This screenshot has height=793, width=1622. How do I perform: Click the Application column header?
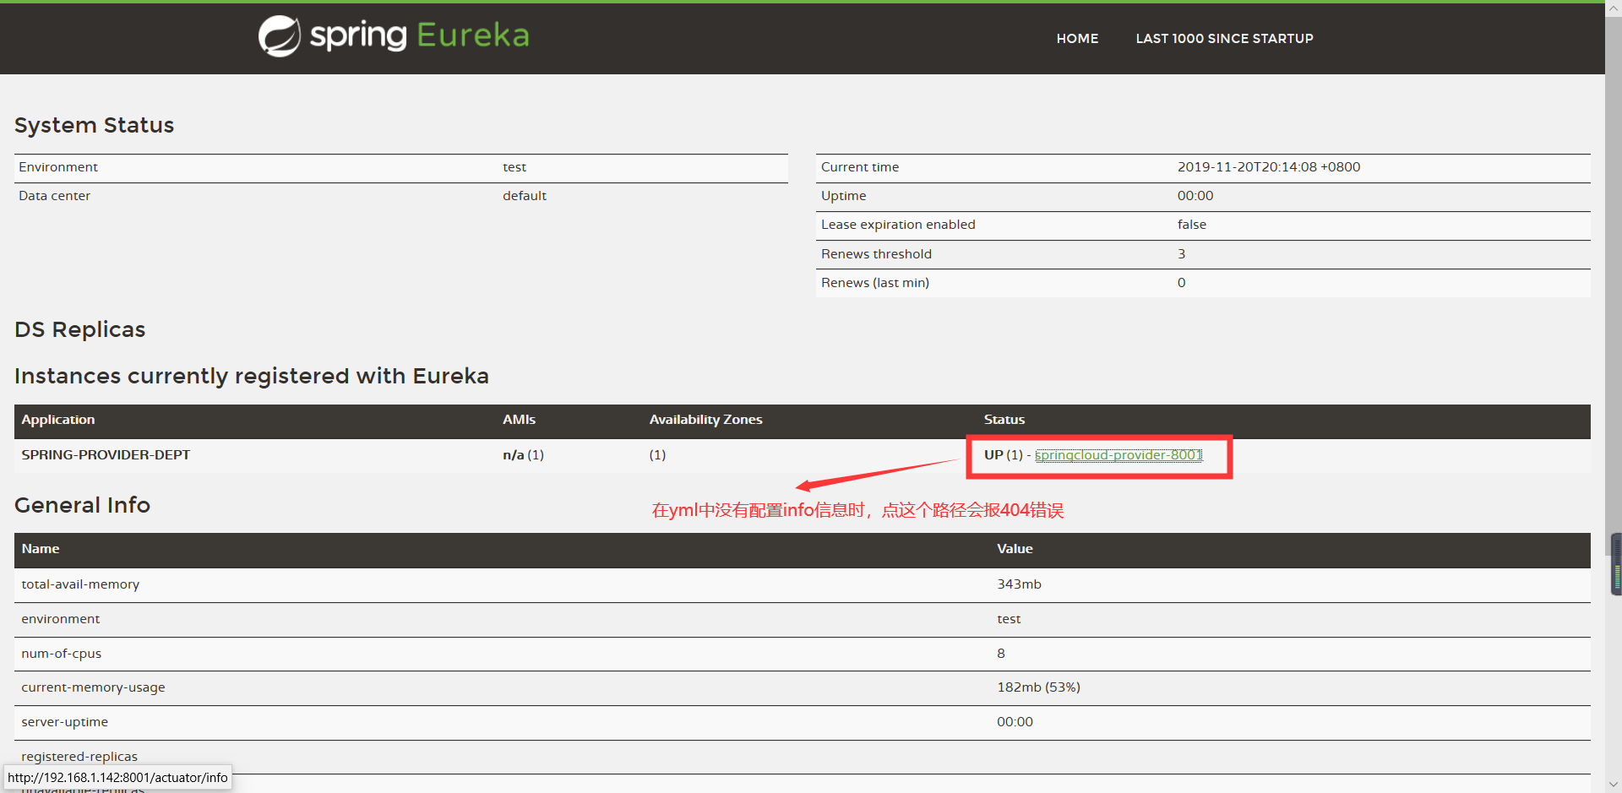coord(58,420)
